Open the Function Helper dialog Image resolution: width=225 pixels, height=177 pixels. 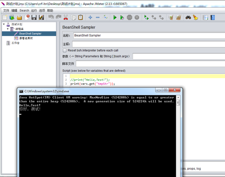click(x=205, y=17)
